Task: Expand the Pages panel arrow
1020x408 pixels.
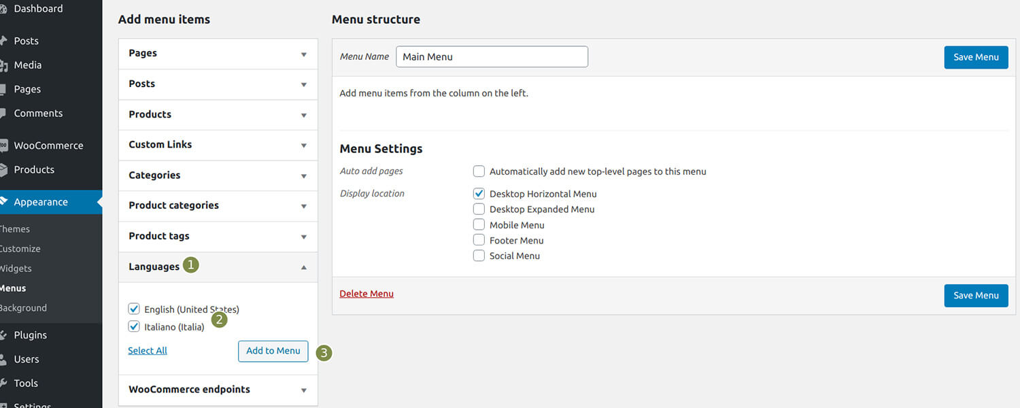Action: coord(304,54)
